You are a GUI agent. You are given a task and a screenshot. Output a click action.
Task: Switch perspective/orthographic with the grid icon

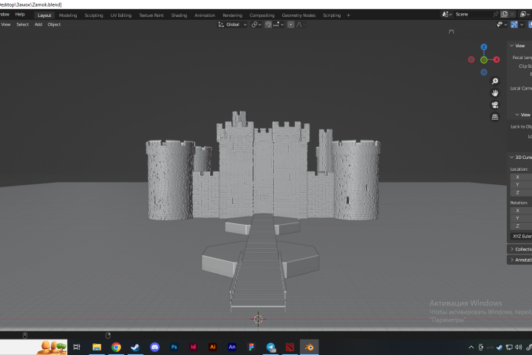click(x=495, y=117)
